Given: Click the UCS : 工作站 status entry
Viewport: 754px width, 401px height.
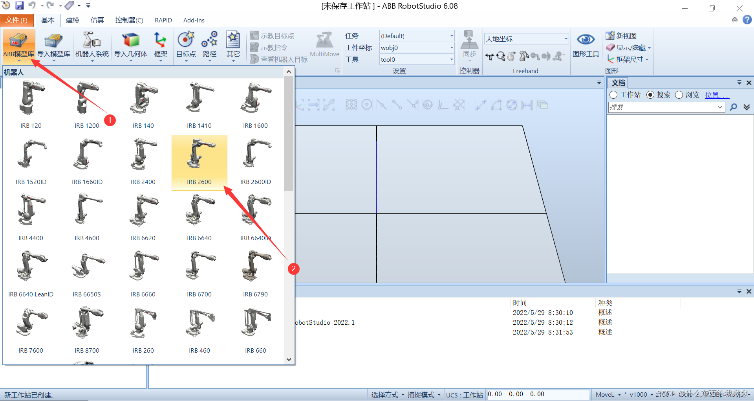Looking at the screenshot, I should coord(464,395).
